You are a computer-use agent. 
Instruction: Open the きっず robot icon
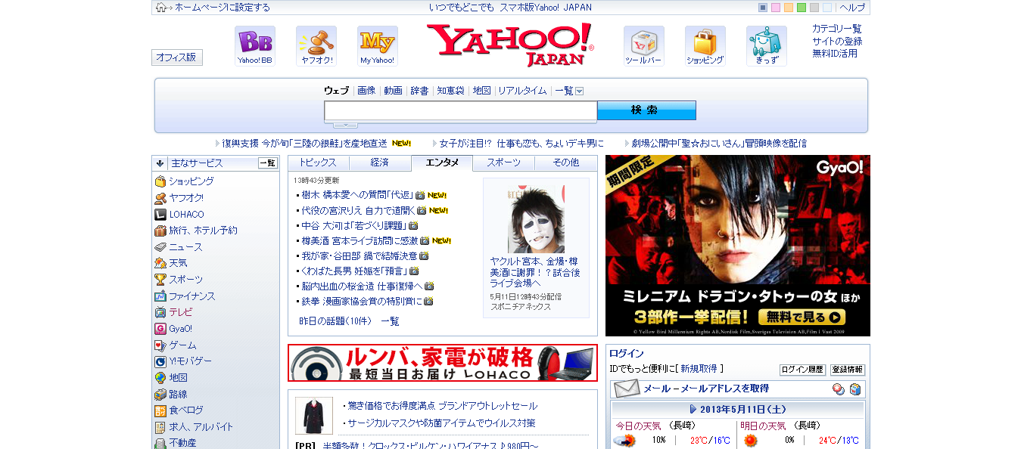[x=767, y=46]
